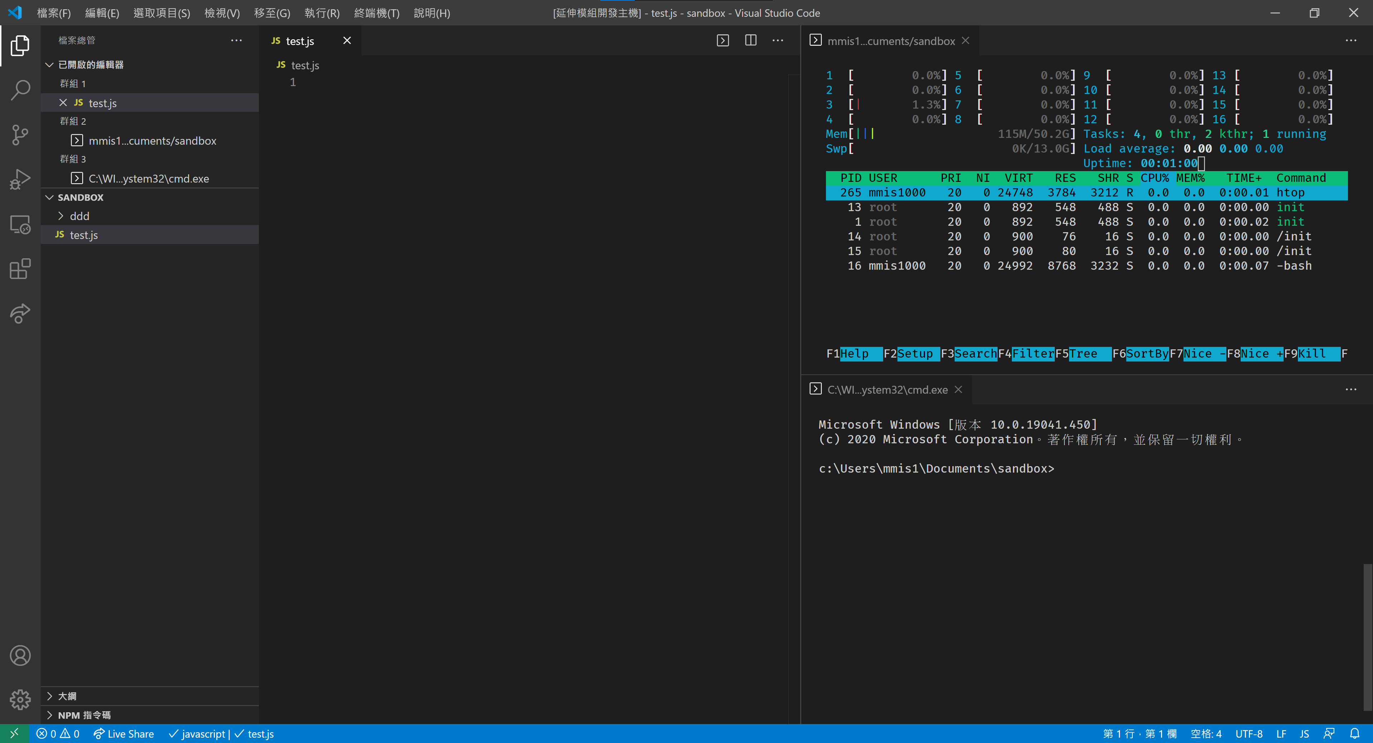Click F9 Kill in htop footer
Image resolution: width=1373 pixels, height=743 pixels.
[1312, 354]
